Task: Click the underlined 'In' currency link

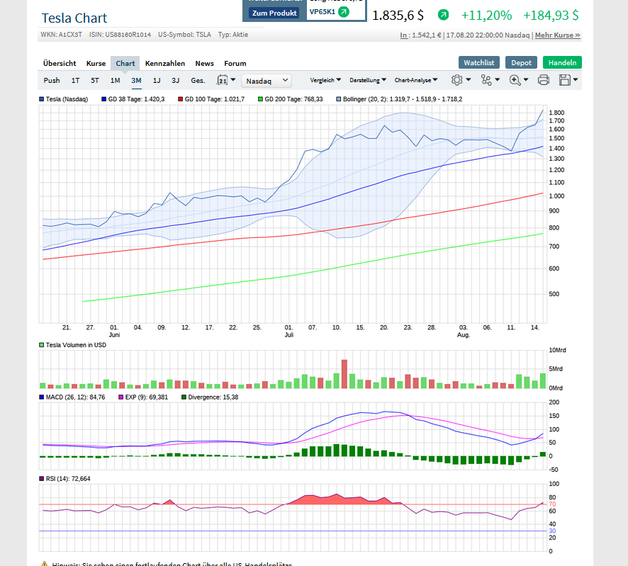Action: pos(403,35)
